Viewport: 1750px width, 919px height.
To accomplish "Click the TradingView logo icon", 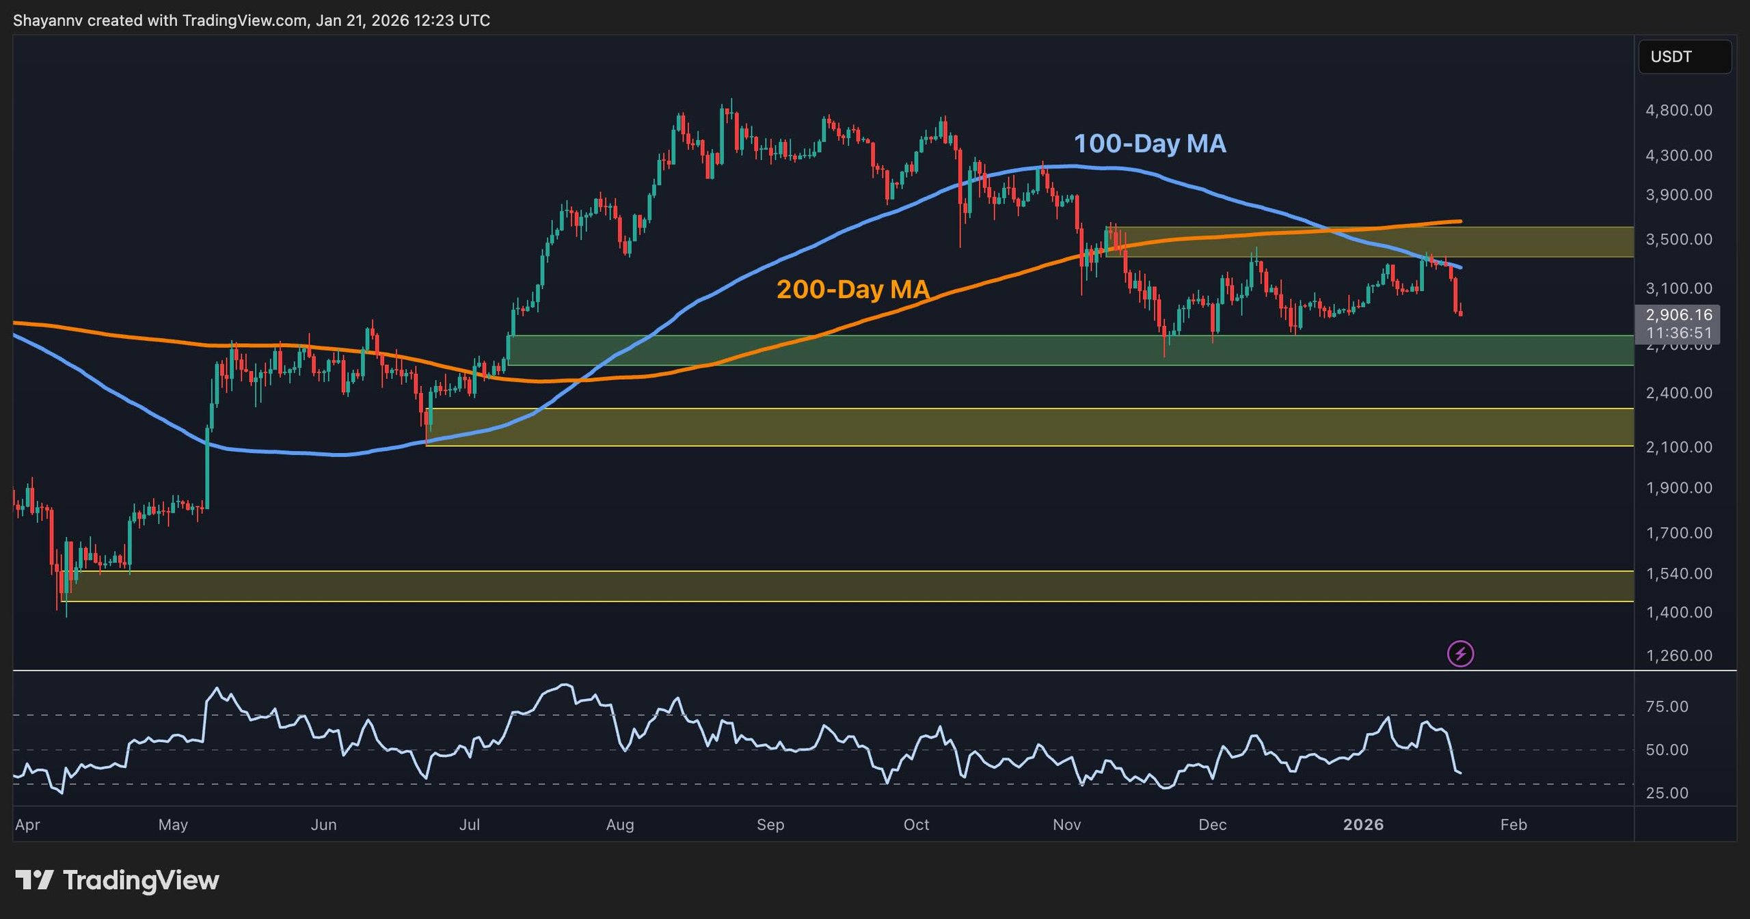I will click(x=34, y=879).
